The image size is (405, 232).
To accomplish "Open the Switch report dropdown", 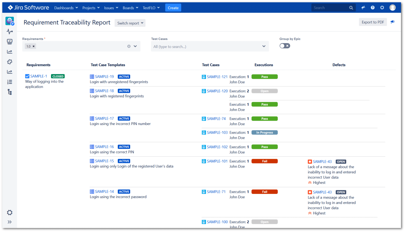I will coord(130,23).
